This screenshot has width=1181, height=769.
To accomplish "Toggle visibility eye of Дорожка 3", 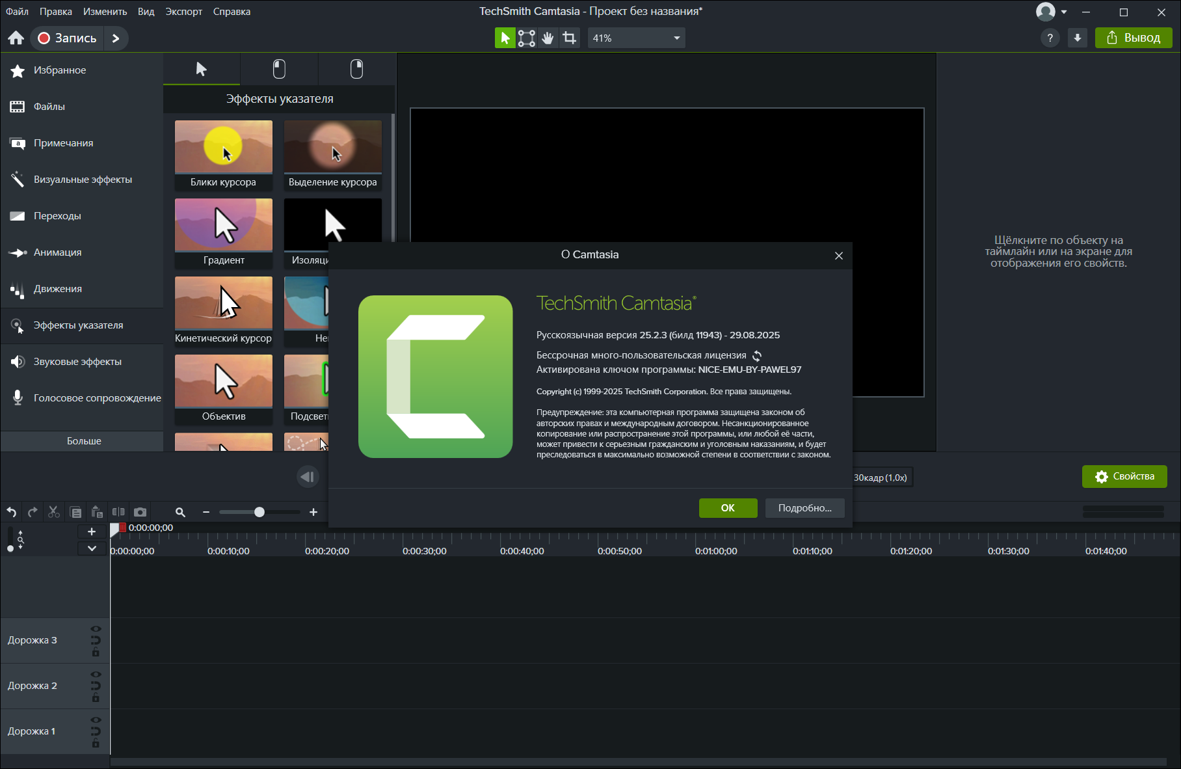I will coord(96,629).
